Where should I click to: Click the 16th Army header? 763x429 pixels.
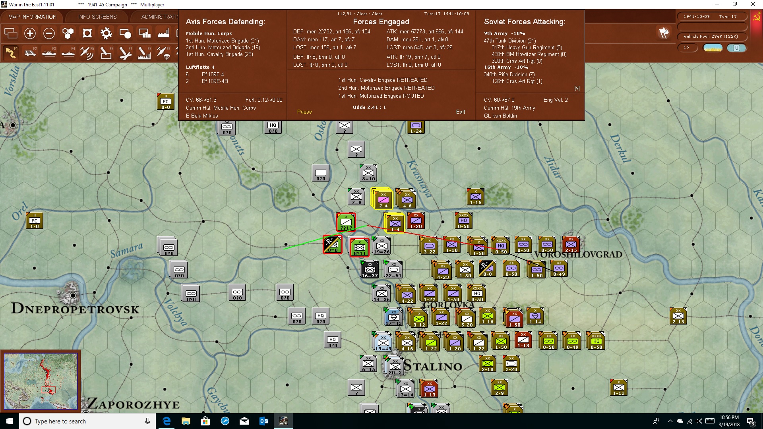point(506,67)
